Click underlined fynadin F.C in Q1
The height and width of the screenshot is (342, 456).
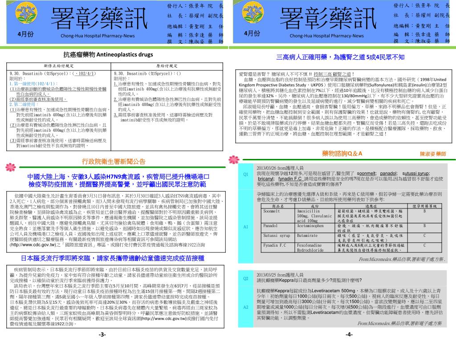[290, 179]
